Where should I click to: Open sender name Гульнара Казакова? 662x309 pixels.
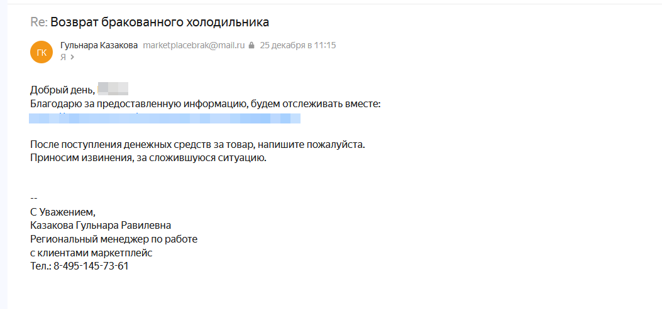(99, 46)
